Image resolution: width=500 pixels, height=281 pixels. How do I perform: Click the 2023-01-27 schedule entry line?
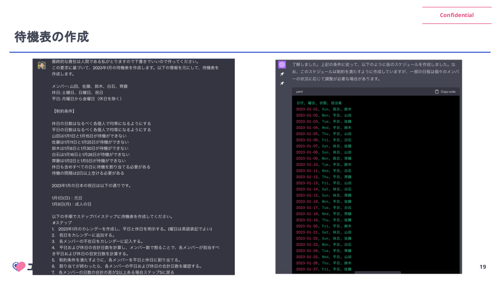tap(323, 269)
